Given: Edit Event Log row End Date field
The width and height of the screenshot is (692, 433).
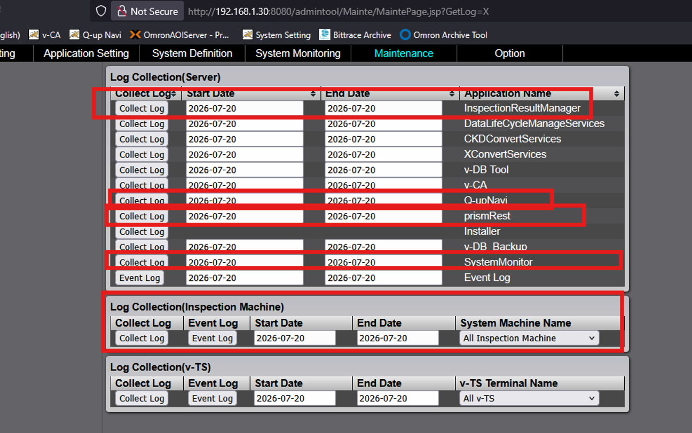Looking at the screenshot, I should [x=383, y=278].
